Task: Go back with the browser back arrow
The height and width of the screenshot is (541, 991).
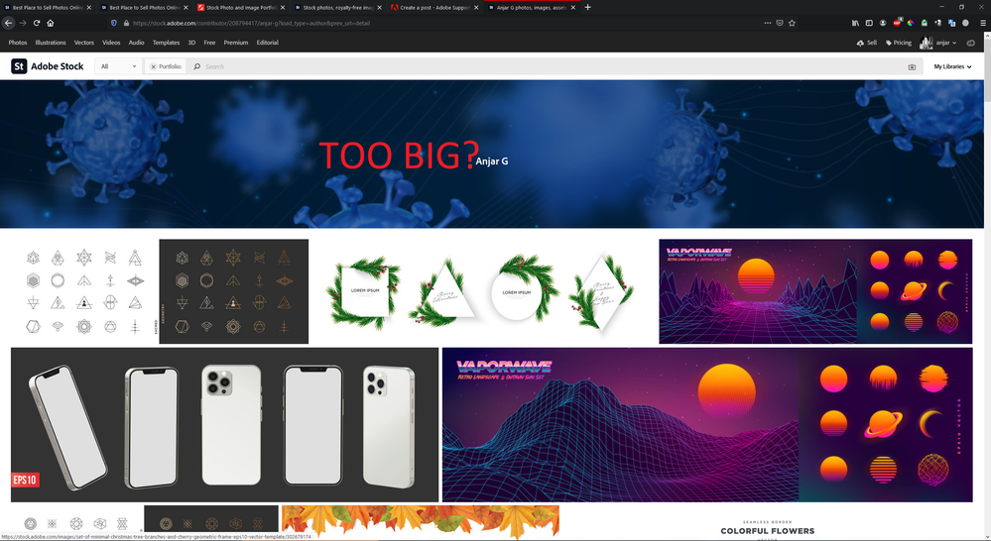Action: 9,23
